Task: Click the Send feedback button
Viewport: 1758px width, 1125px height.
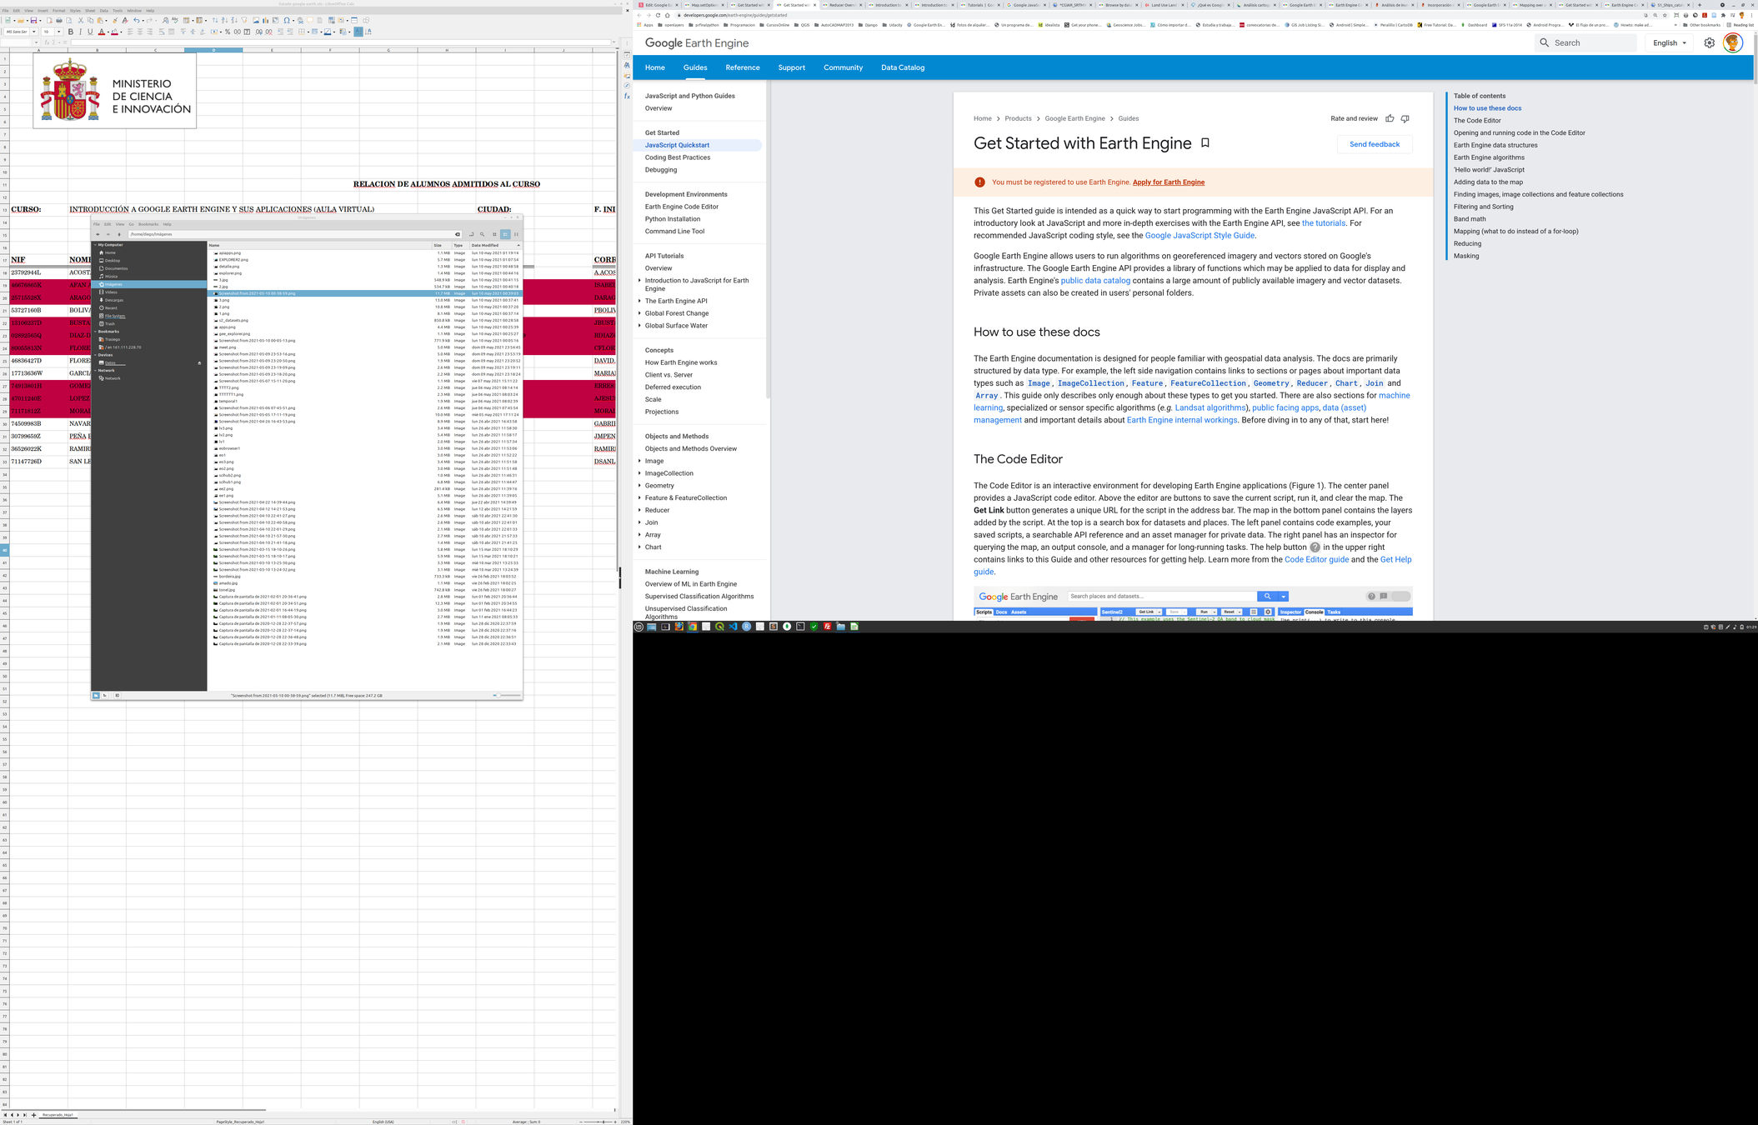Action: pos(1374,144)
